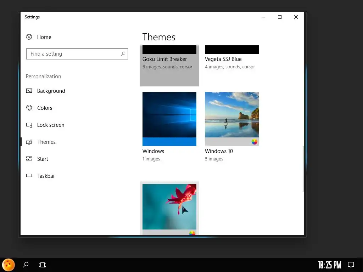
Task: Select the Goku Limit Breaker theme
Action: tap(169, 66)
